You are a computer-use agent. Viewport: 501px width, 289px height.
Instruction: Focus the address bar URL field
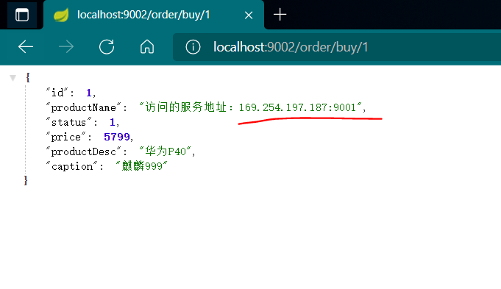(337, 47)
